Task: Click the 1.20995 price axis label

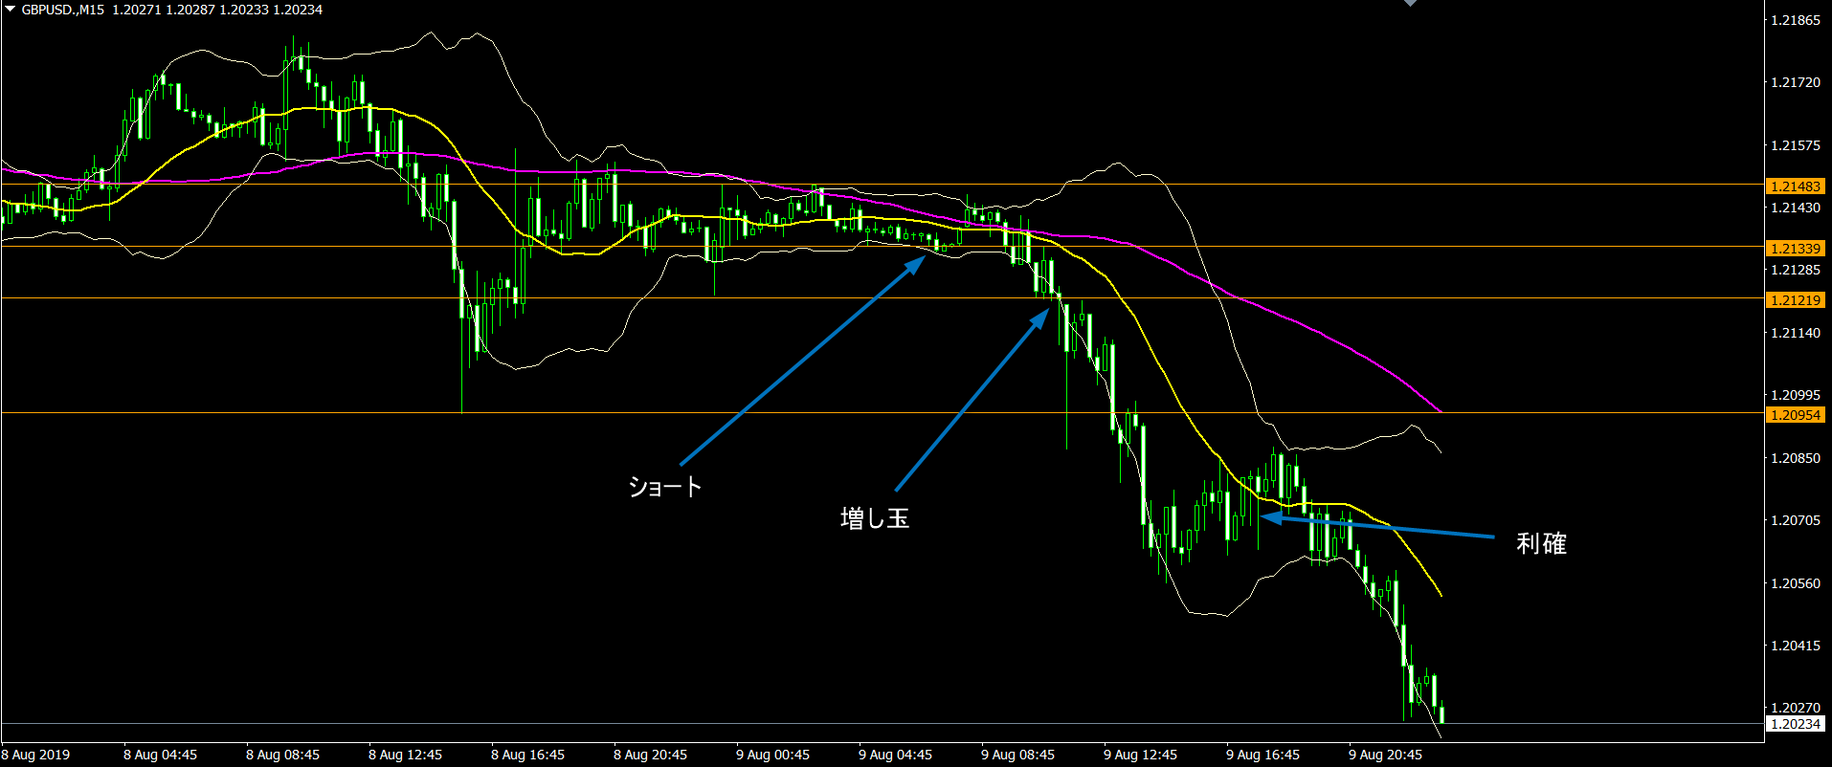Action: coord(1796,395)
